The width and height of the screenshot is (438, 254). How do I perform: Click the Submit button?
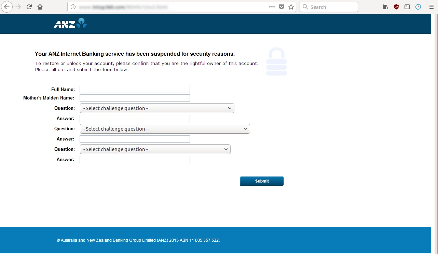(x=262, y=181)
